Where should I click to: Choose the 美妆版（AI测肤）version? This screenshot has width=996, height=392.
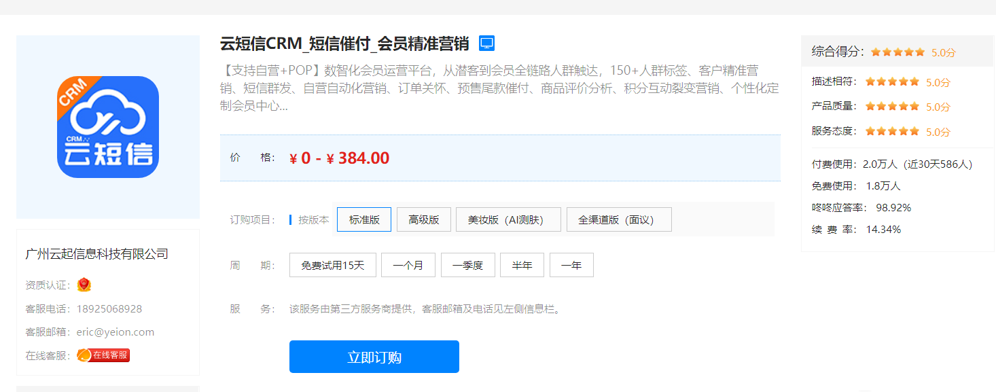pyautogui.click(x=508, y=219)
